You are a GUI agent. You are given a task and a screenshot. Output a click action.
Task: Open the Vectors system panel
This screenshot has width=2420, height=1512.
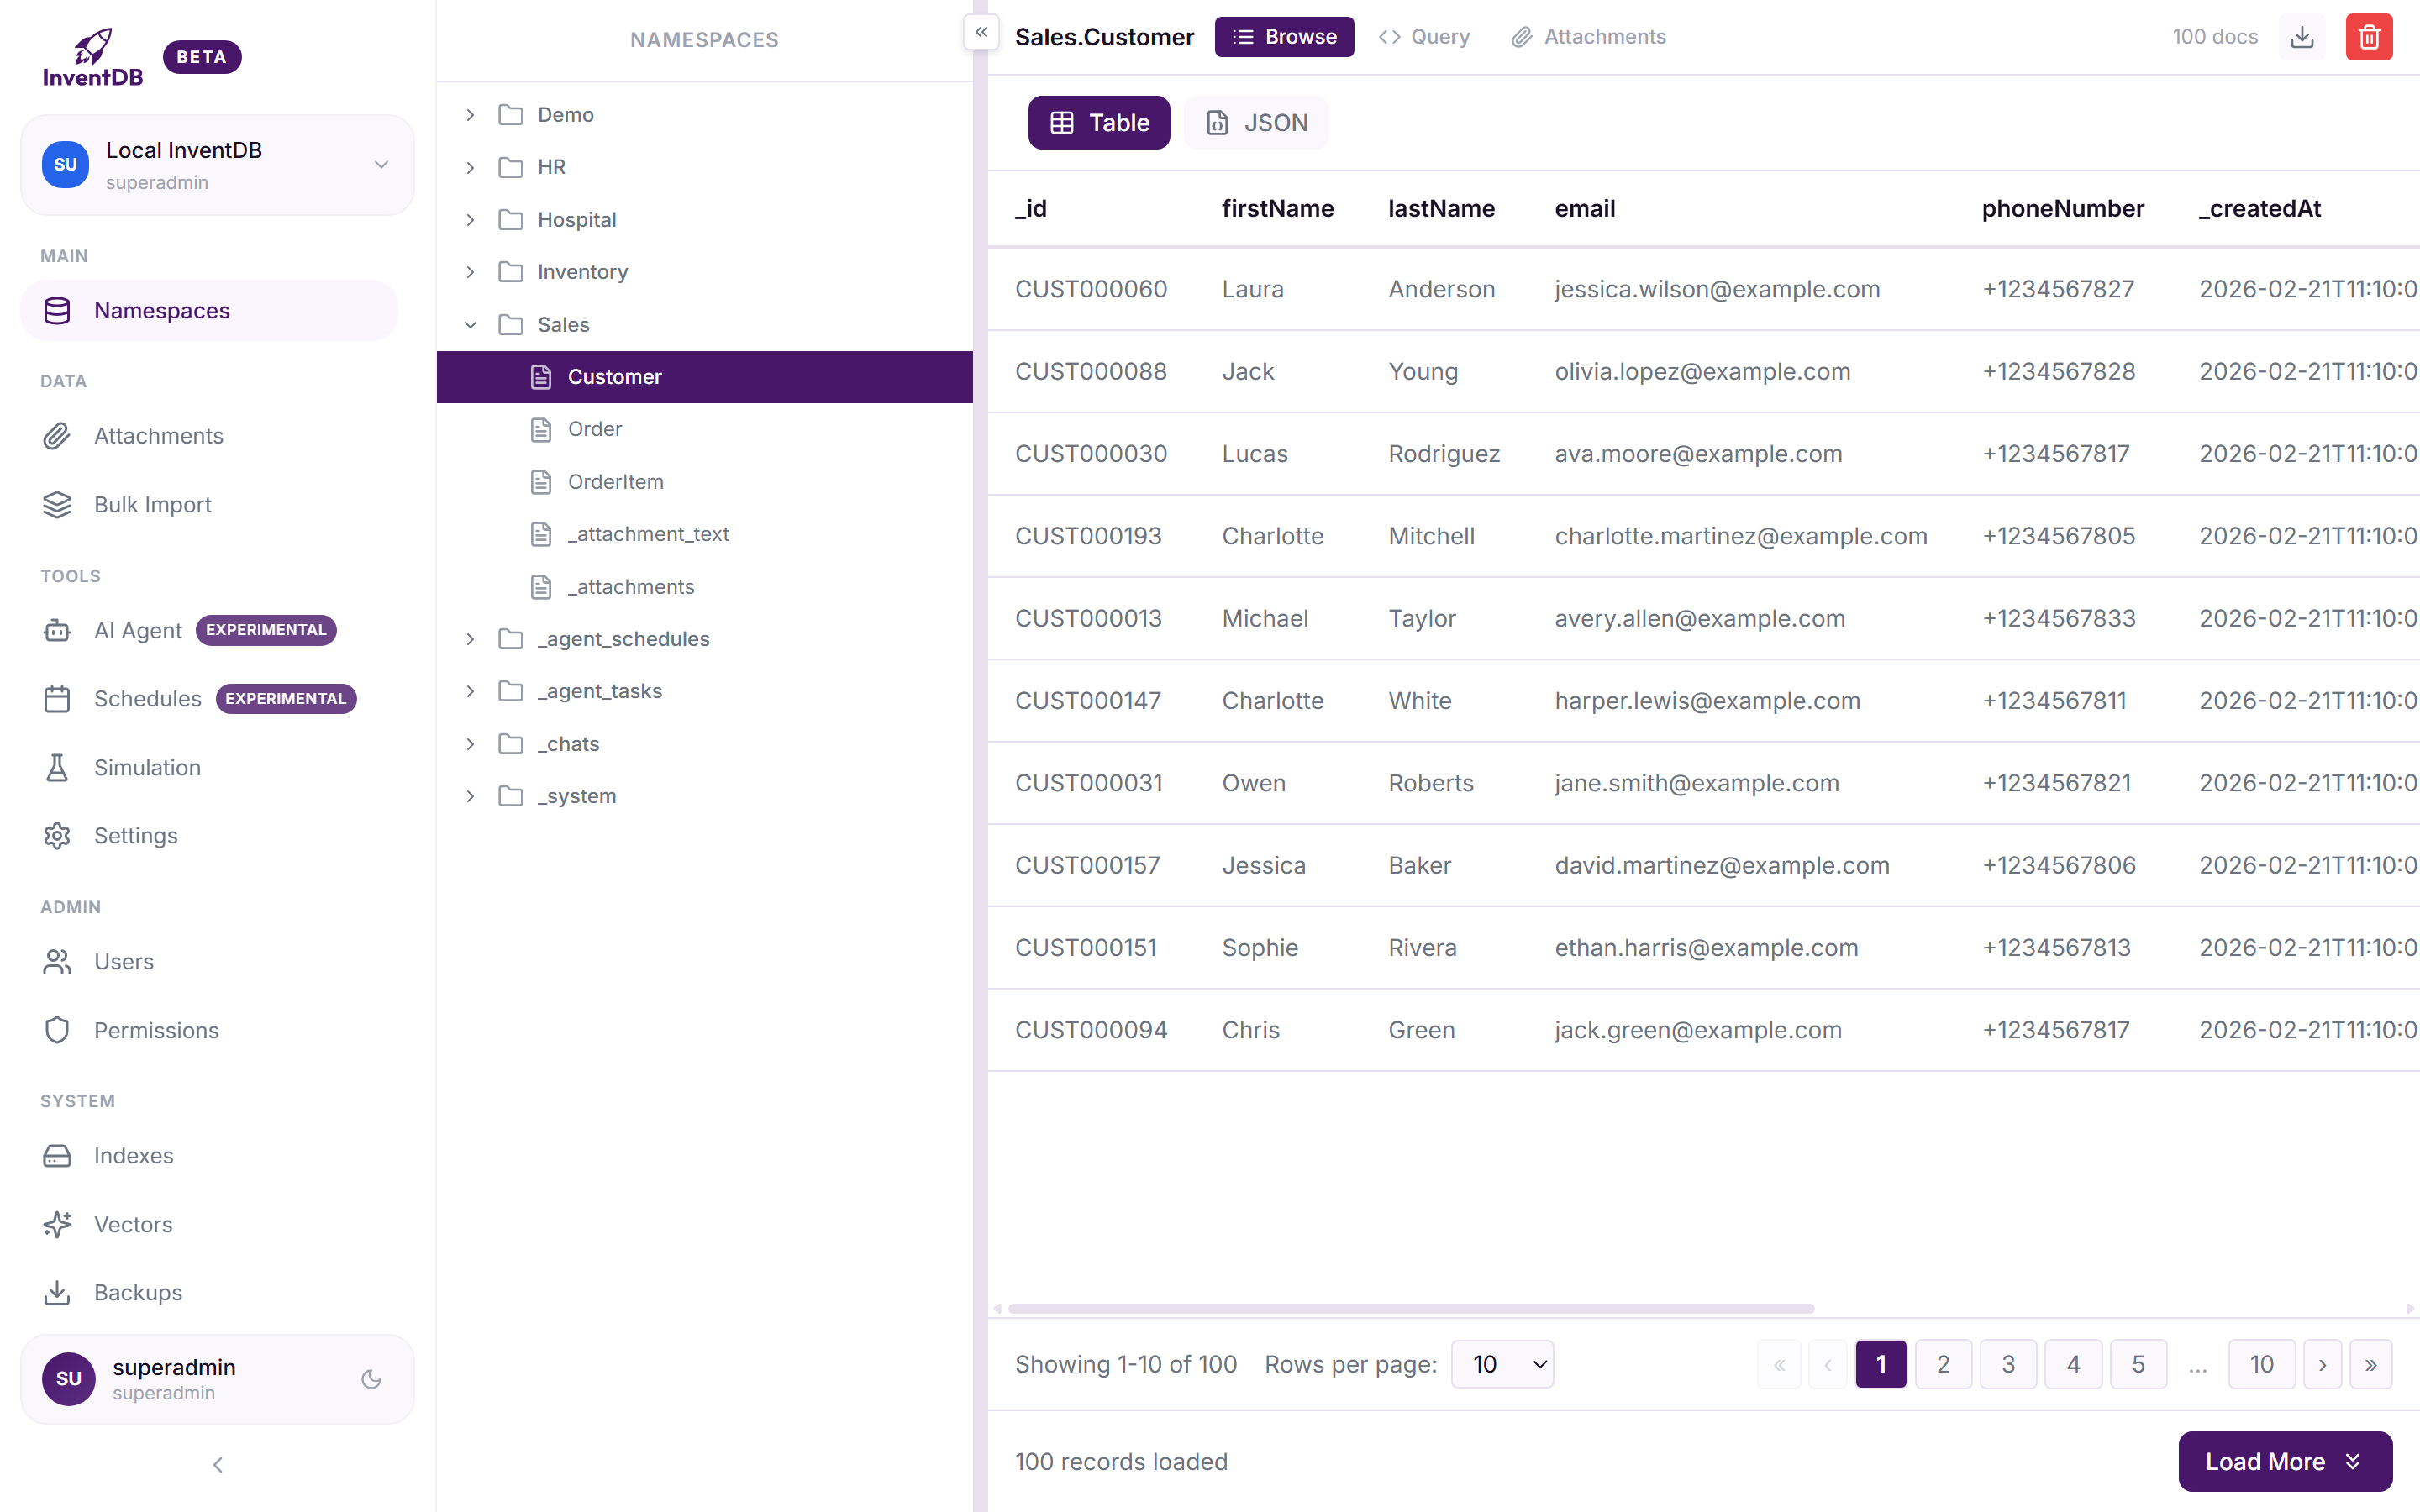tap(133, 1224)
